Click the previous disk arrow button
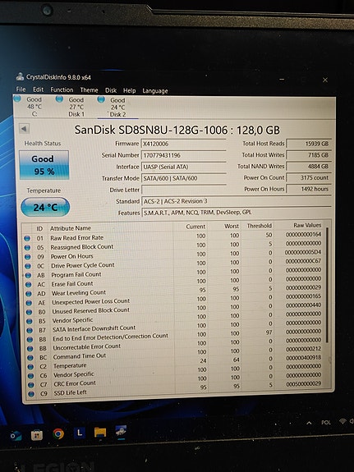 (x=24, y=129)
